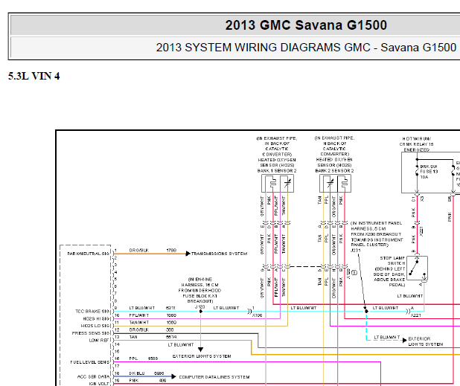Click the Bank 1 Sensor 2 HO2S symbol box
460x386 pixels.
(x=278, y=184)
